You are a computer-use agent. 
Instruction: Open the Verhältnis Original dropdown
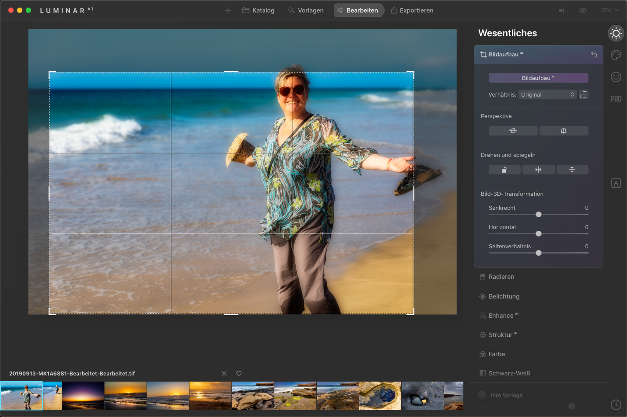coord(548,94)
